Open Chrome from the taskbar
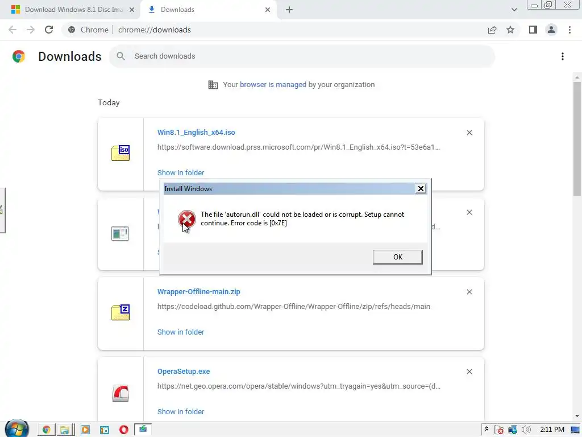Screen dimensions: 582x437 pos(47,430)
